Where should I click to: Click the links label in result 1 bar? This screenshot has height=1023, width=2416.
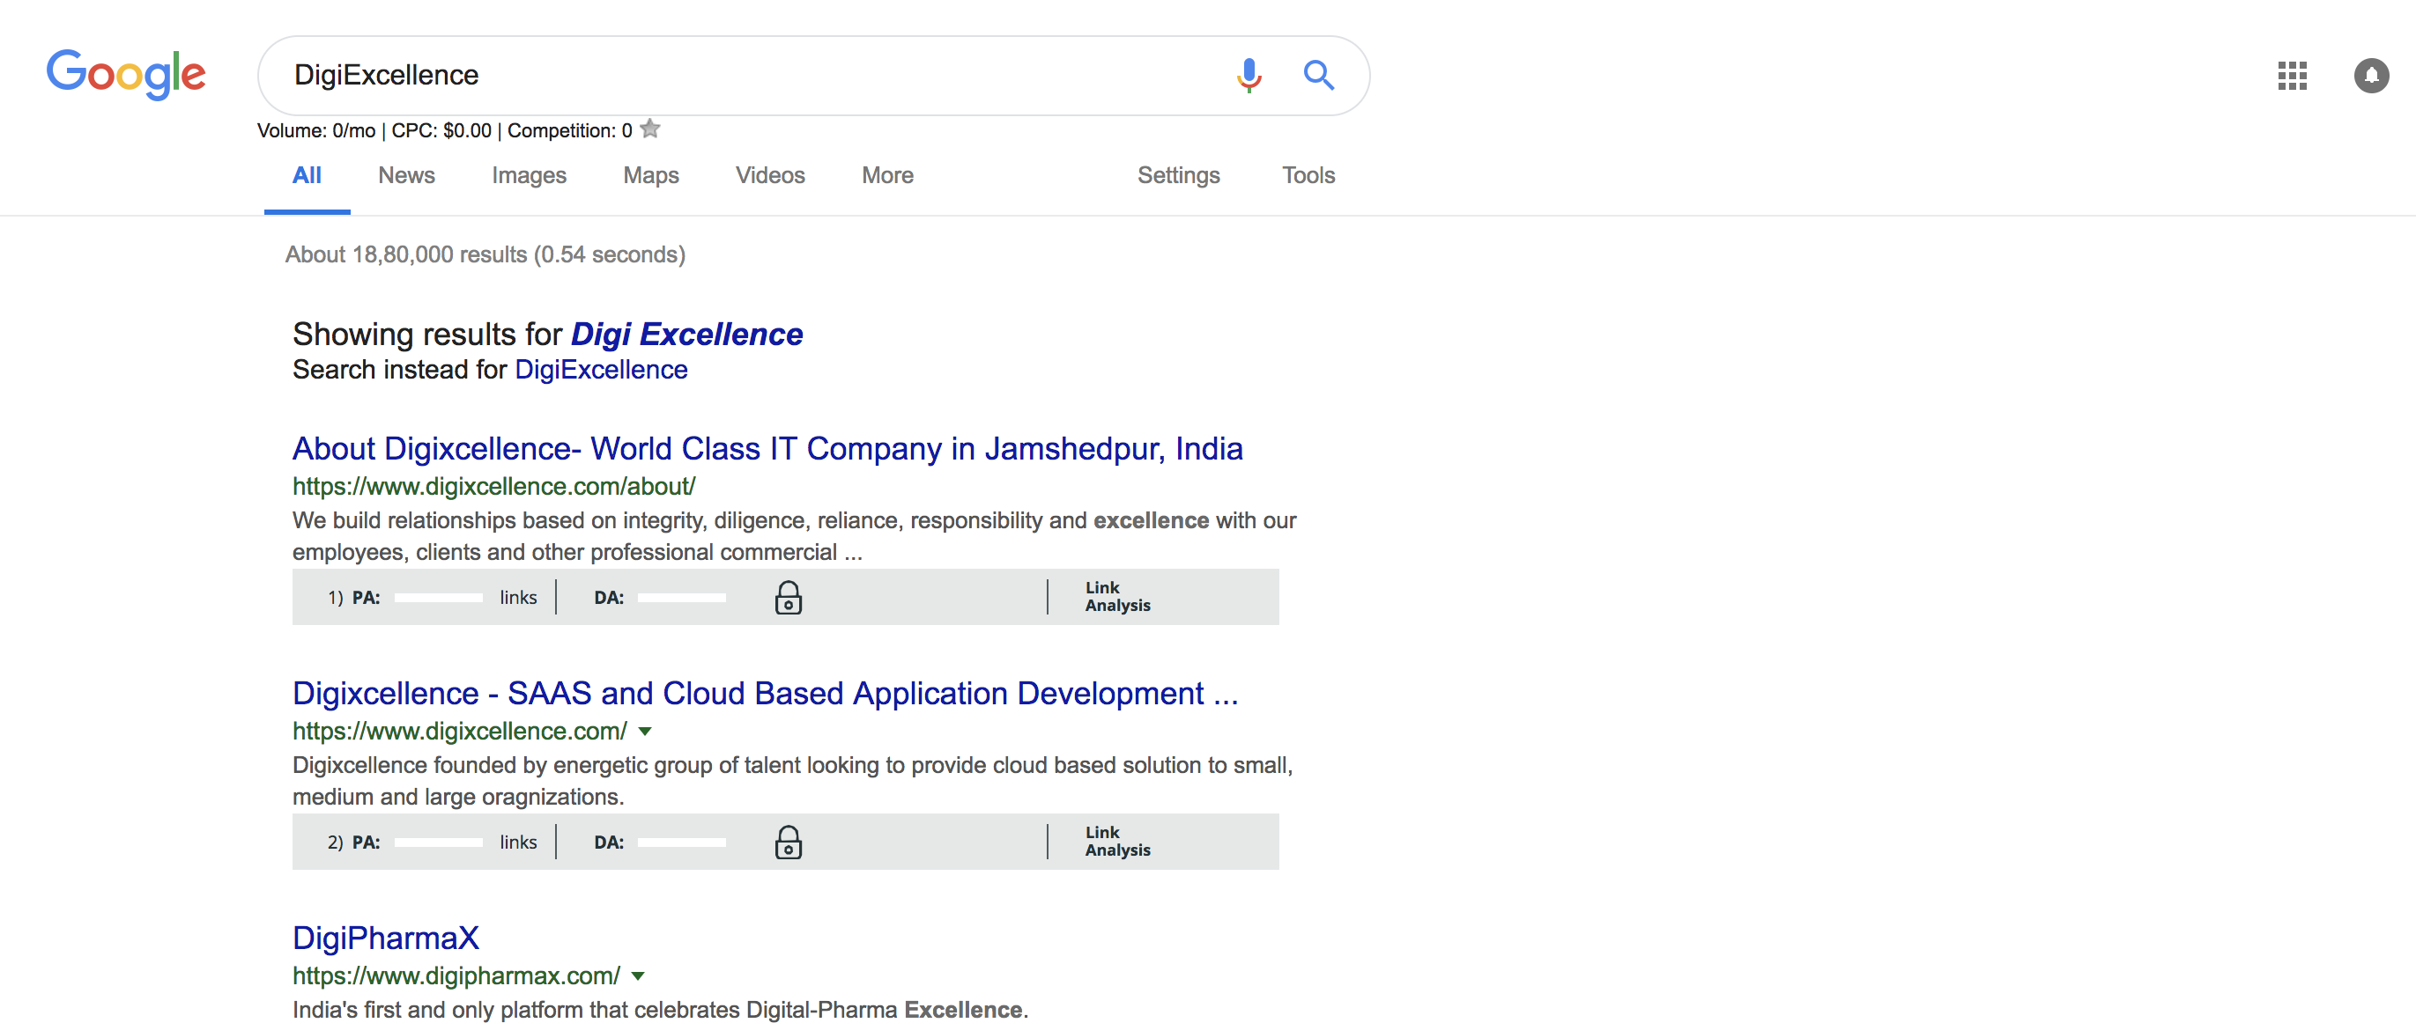tap(518, 598)
